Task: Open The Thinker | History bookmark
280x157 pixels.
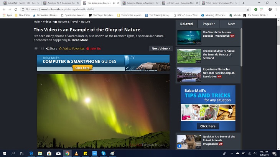Action: (157, 15)
